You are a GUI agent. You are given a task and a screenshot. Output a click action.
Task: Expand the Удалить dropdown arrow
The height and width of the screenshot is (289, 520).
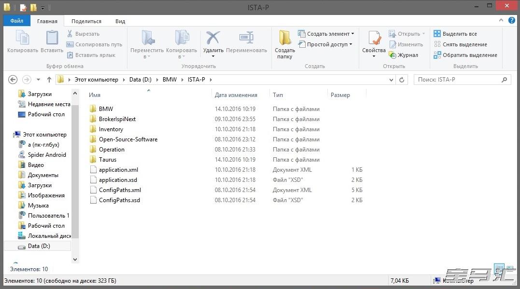(213, 56)
